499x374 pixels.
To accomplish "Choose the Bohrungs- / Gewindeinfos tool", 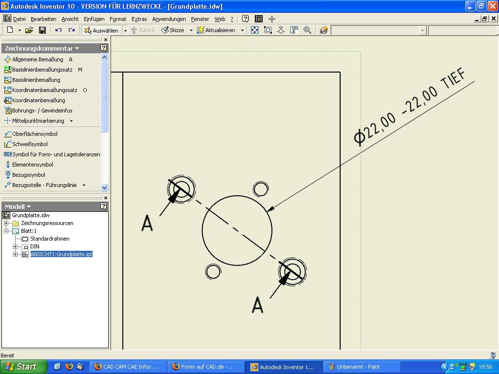I will tap(42, 111).
